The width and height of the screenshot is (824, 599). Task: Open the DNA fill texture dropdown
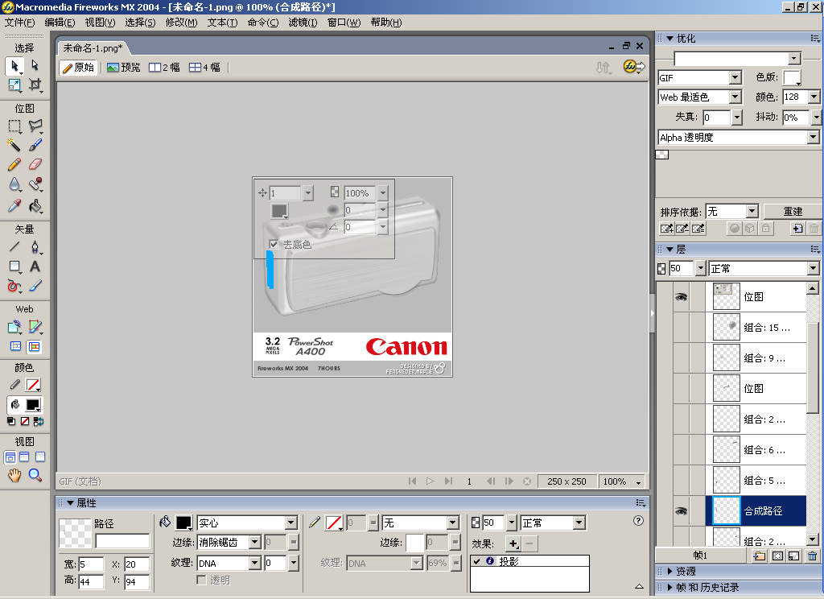(x=255, y=564)
